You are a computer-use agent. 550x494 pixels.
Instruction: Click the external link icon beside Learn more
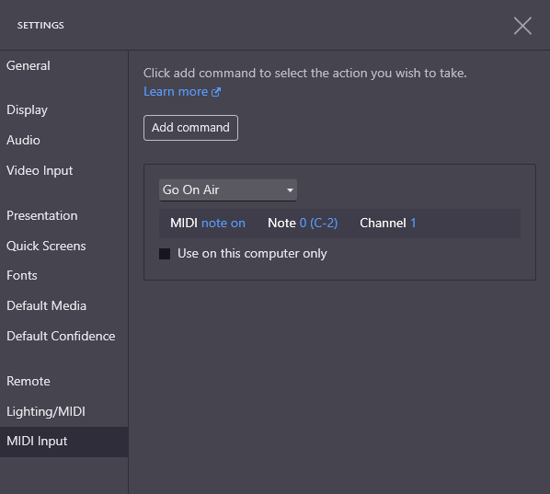(x=216, y=92)
